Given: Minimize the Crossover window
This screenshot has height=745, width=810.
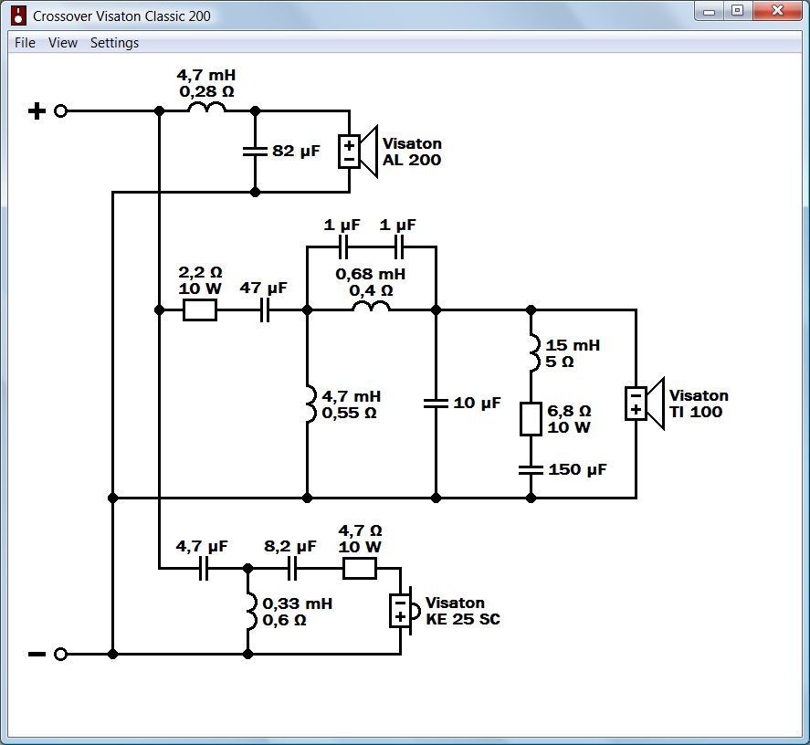Looking at the screenshot, I should [x=710, y=11].
